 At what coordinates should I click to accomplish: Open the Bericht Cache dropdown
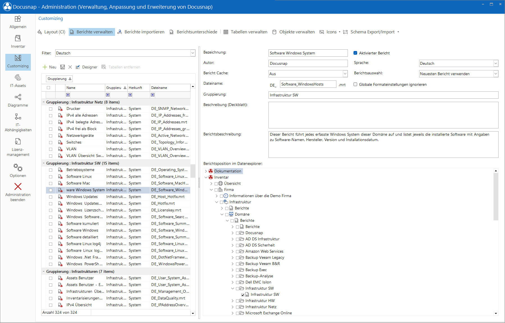(345, 74)
